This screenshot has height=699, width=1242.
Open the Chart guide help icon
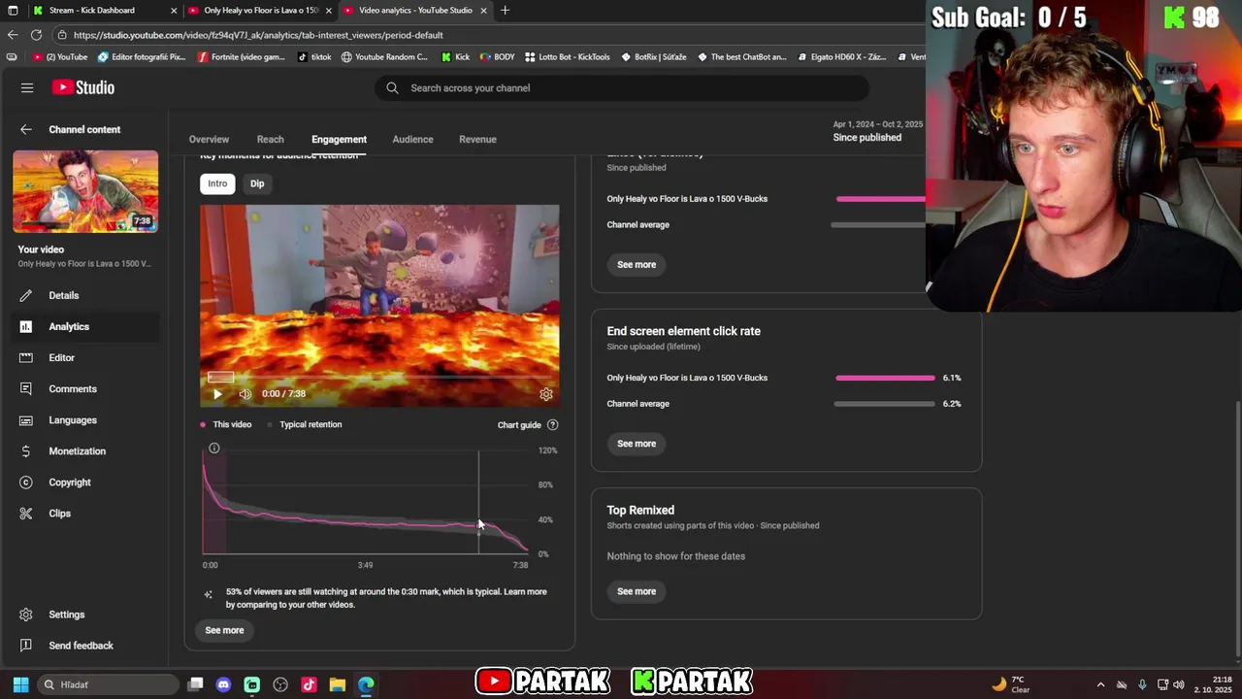coord(552,424)
